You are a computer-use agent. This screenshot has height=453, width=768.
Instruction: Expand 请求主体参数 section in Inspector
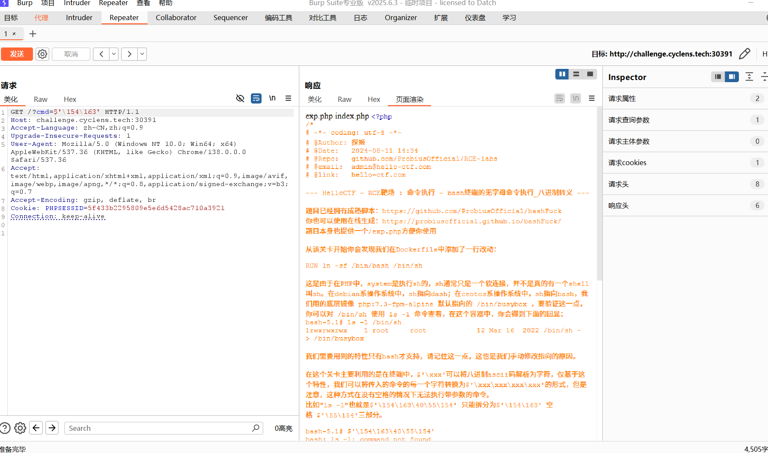[685, 141]
